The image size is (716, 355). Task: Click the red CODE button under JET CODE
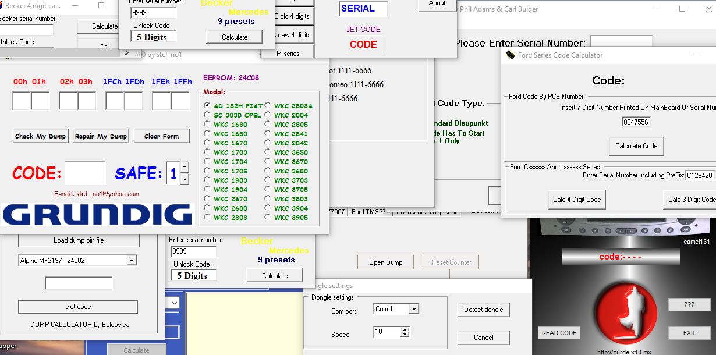pos(363,44)
